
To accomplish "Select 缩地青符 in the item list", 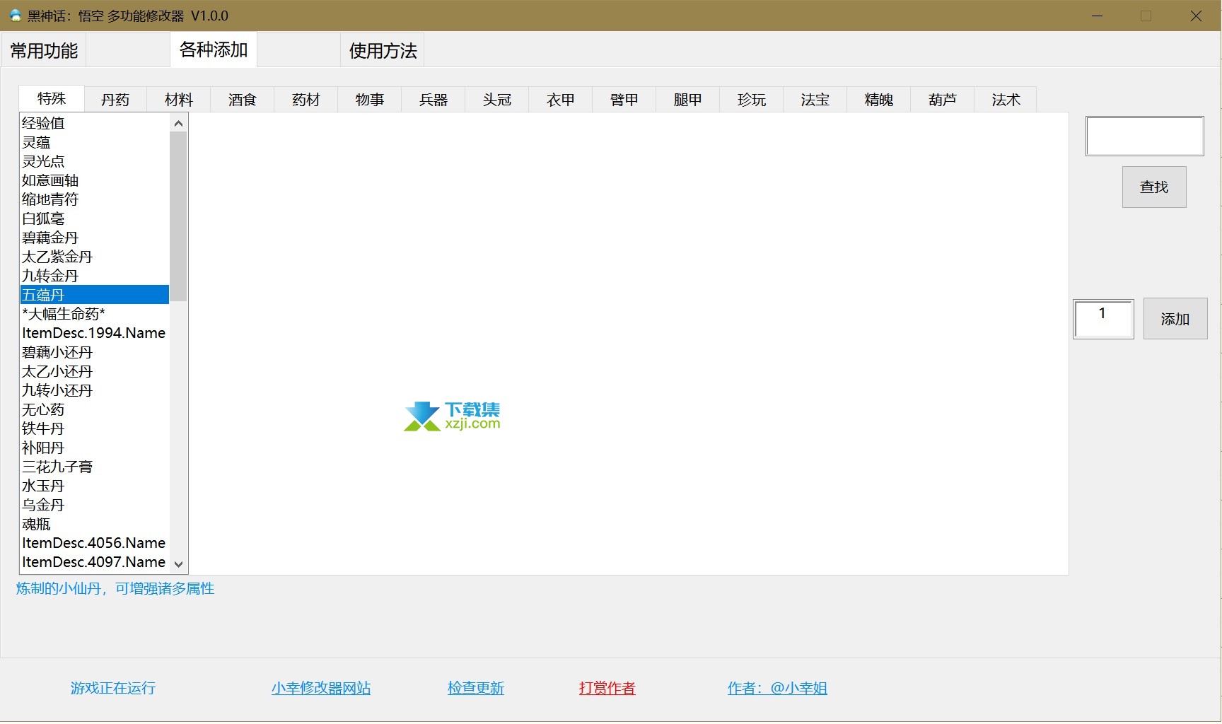I will (95, 199).
